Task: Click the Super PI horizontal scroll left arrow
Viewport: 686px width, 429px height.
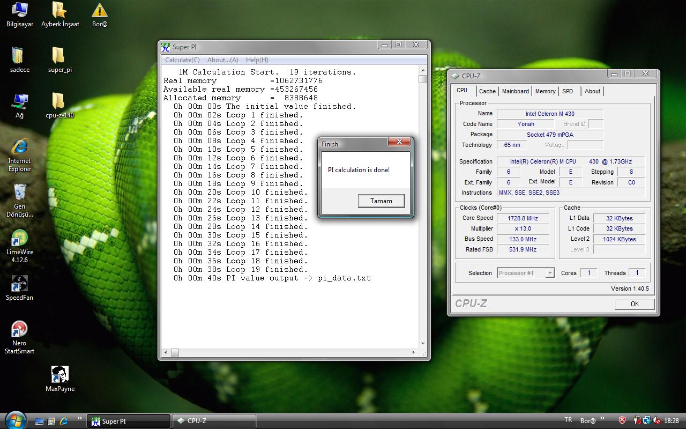Action: point(166,352)
